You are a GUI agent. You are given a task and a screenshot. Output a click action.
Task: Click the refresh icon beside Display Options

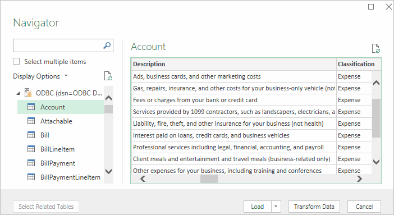108,76
